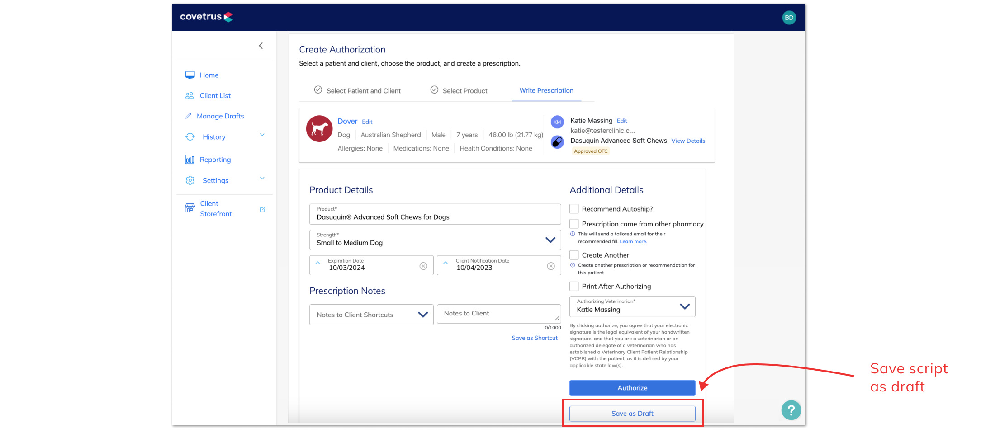This screenshot has width=995, height=433.
Task: Clear the Expiration Date field
Action: point(423,266)
